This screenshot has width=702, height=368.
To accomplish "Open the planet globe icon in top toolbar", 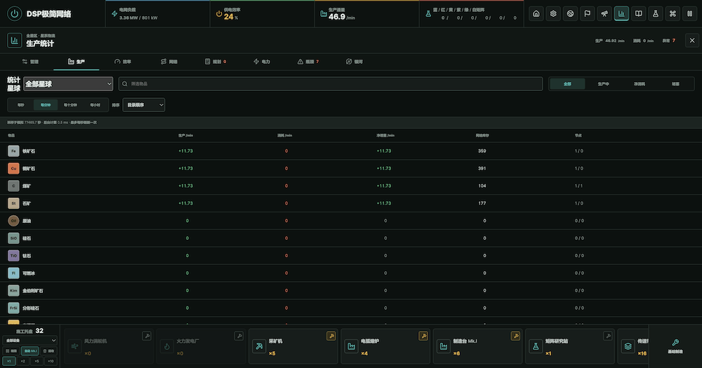I will click(570, 14).
